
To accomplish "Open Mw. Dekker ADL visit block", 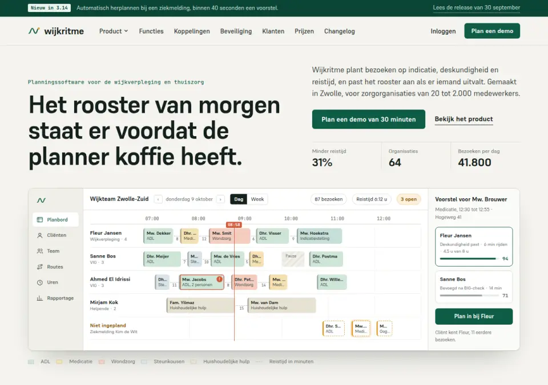I will 158,236.
